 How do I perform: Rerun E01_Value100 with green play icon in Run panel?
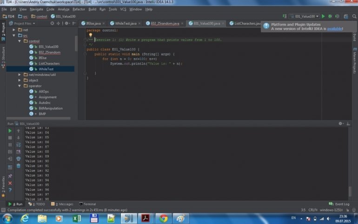point(10,131)
